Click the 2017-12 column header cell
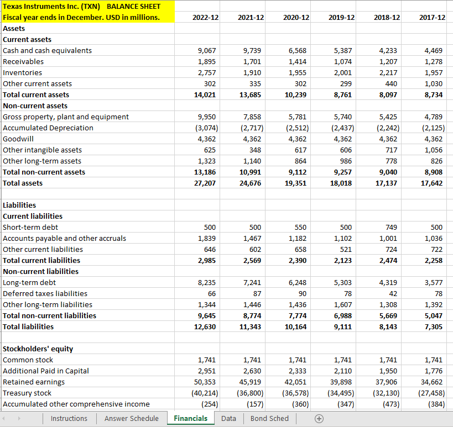453x427 pixels. point(425,17)
